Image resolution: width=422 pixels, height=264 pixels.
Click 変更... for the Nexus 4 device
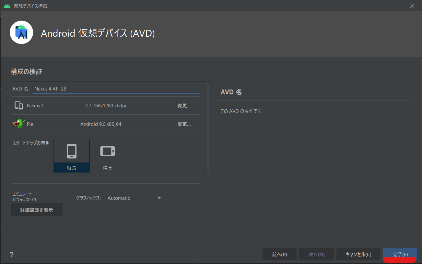click(x=184, y=106)
